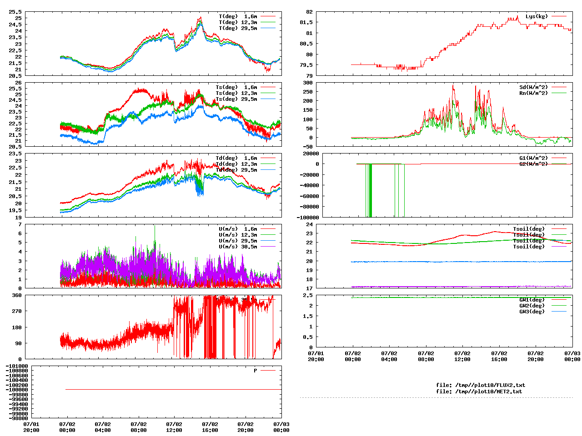Click the file path ending in FLUX2.txt

(x=490, y=385)
